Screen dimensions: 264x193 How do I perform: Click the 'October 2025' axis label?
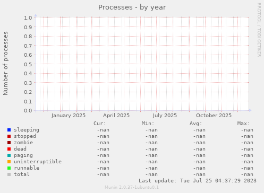click(x=214, y=116)
